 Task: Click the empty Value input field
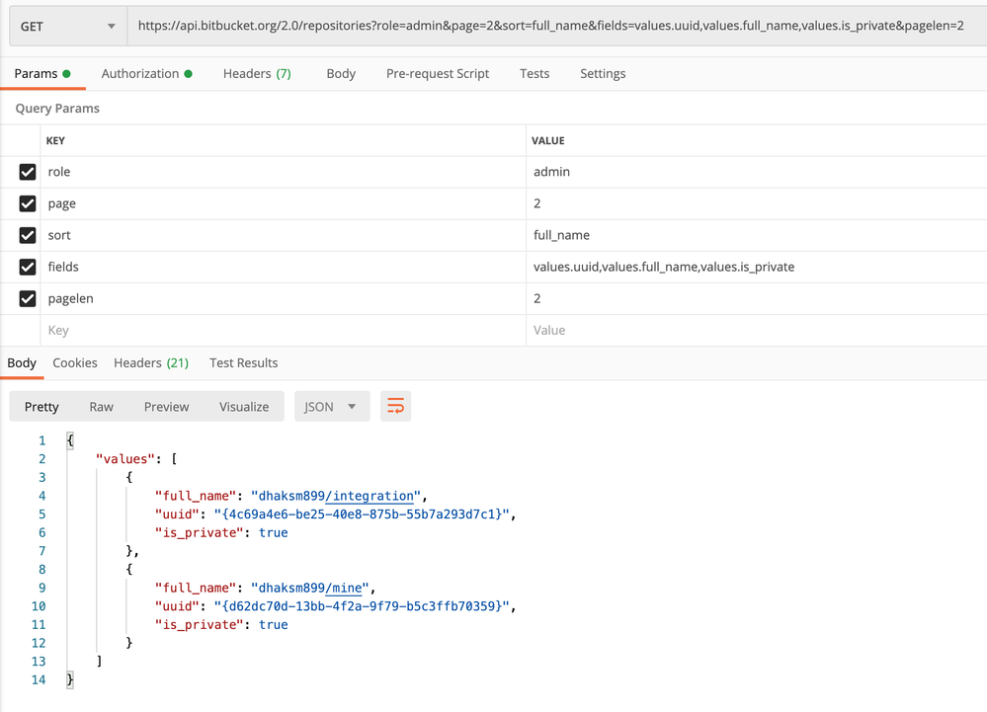pos(757,330)
